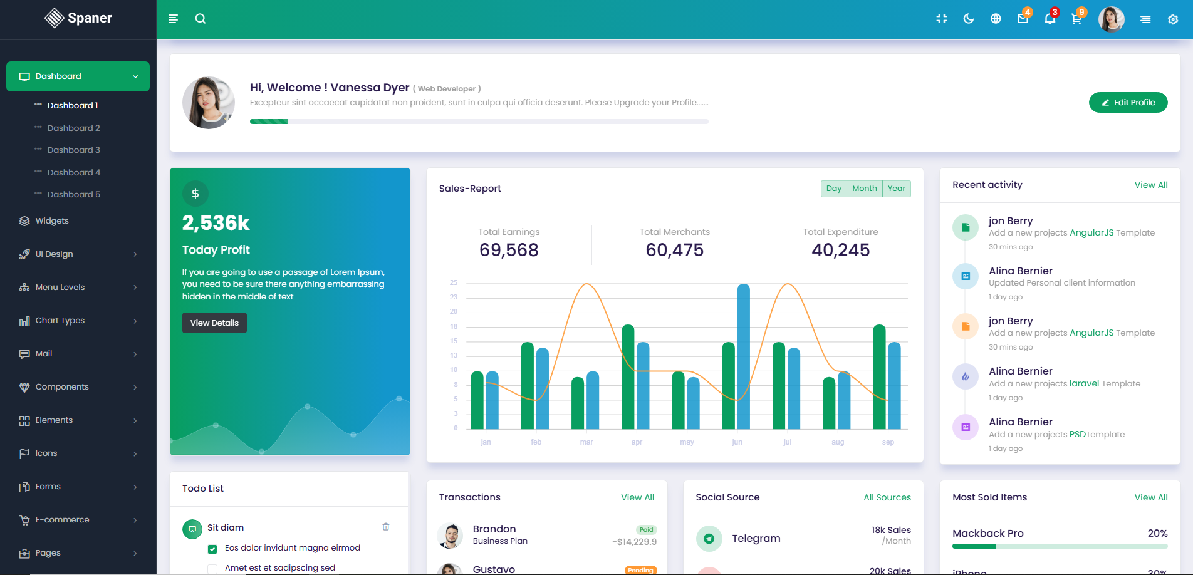Switch Sales-Report to Day view
The height and width of the screenshot is (575, 1193).
click(833, 189)
